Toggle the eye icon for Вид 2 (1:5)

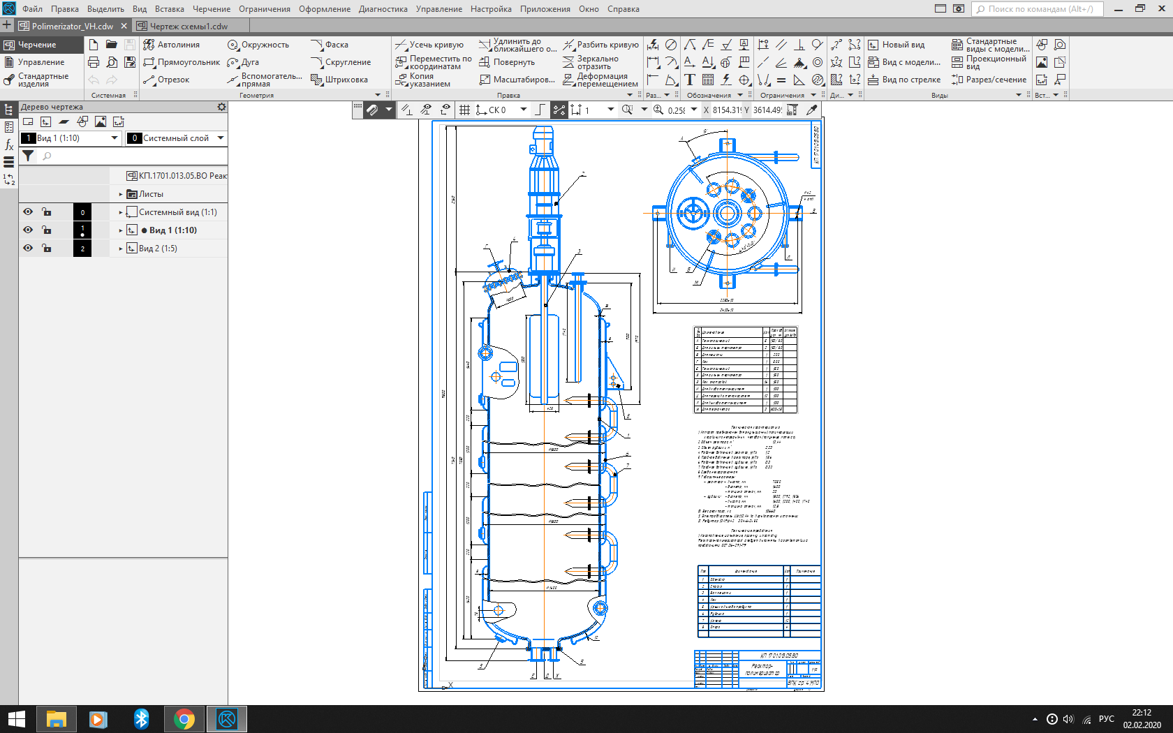(x=28, y=249)
